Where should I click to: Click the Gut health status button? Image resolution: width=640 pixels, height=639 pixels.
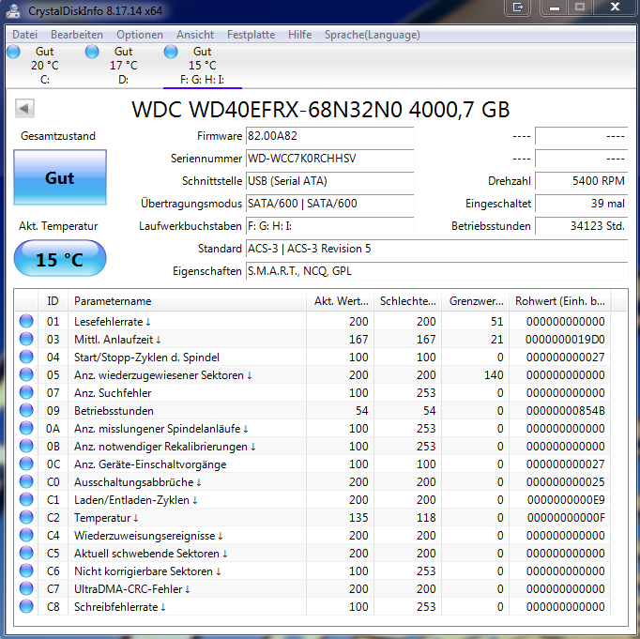pyautogui.click(x=60, y=177)
